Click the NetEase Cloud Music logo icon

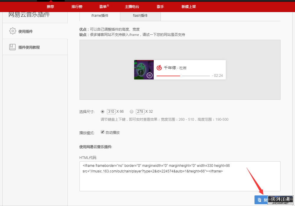pyautogui.click(x=159, y=68)
